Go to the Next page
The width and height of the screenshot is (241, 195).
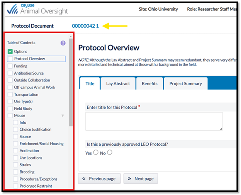tap(141, 179)
